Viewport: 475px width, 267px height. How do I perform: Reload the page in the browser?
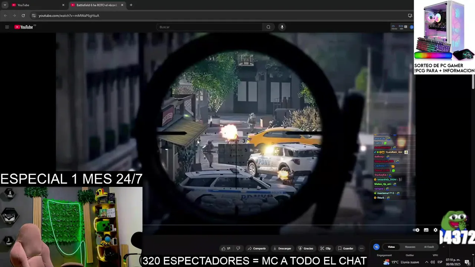(x=23, y=16)
